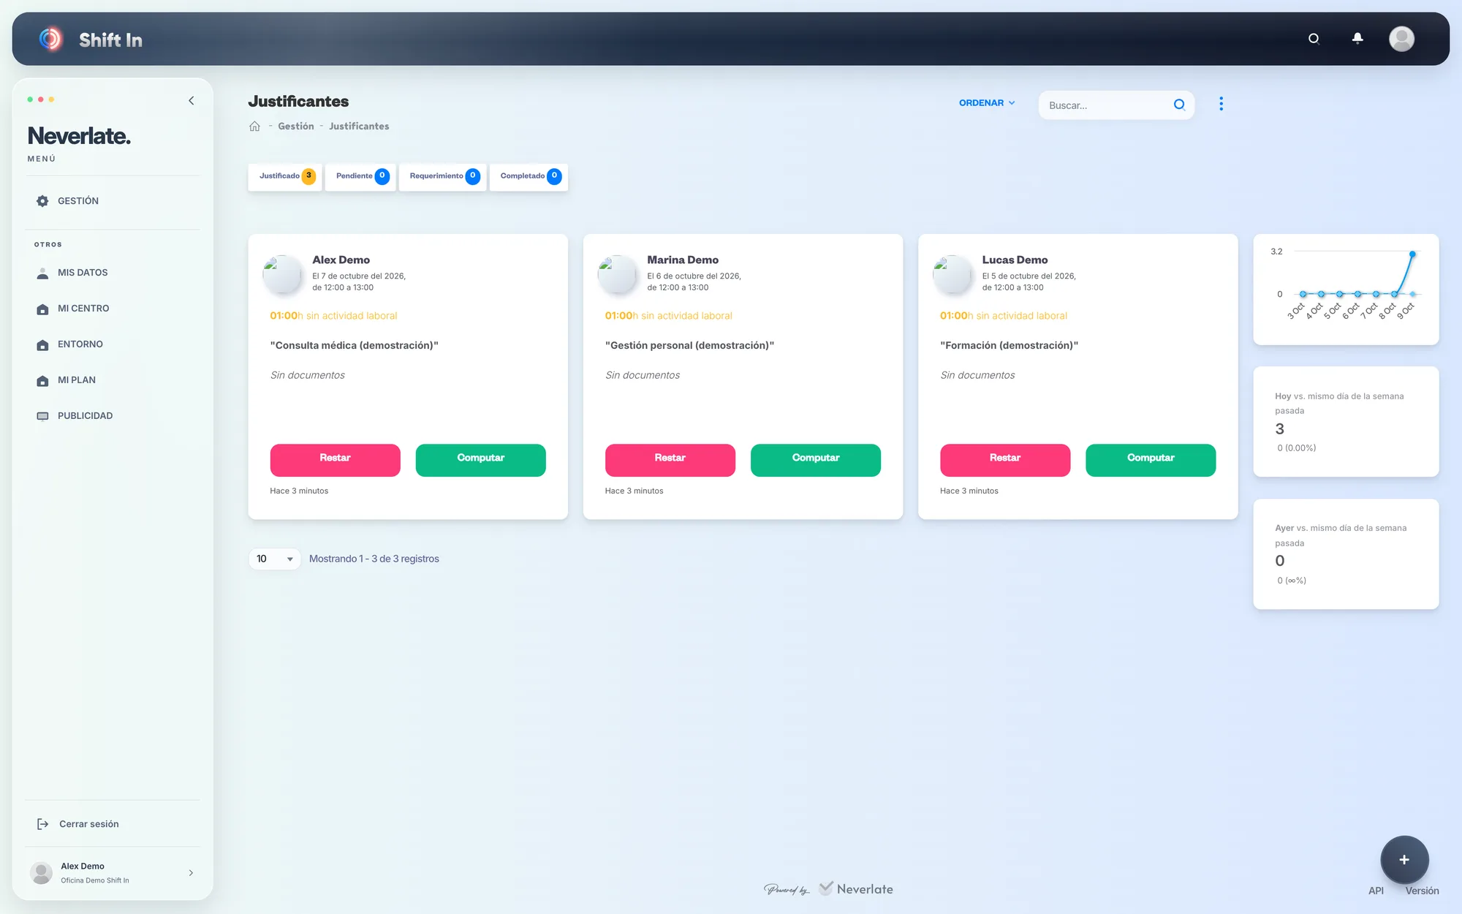Click Restar on Alex Demo card
This screenshot has width=1462, height=914.
coord(335,460)
